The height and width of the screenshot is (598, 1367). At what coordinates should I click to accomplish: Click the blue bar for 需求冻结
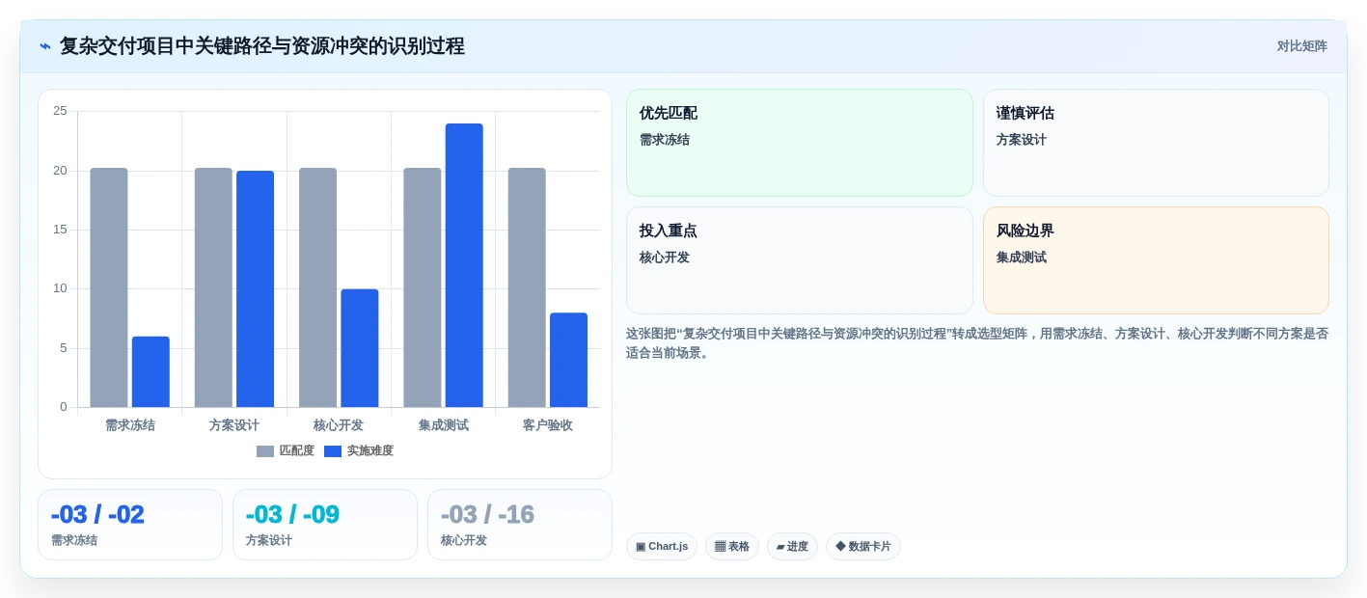pos(150,371)
